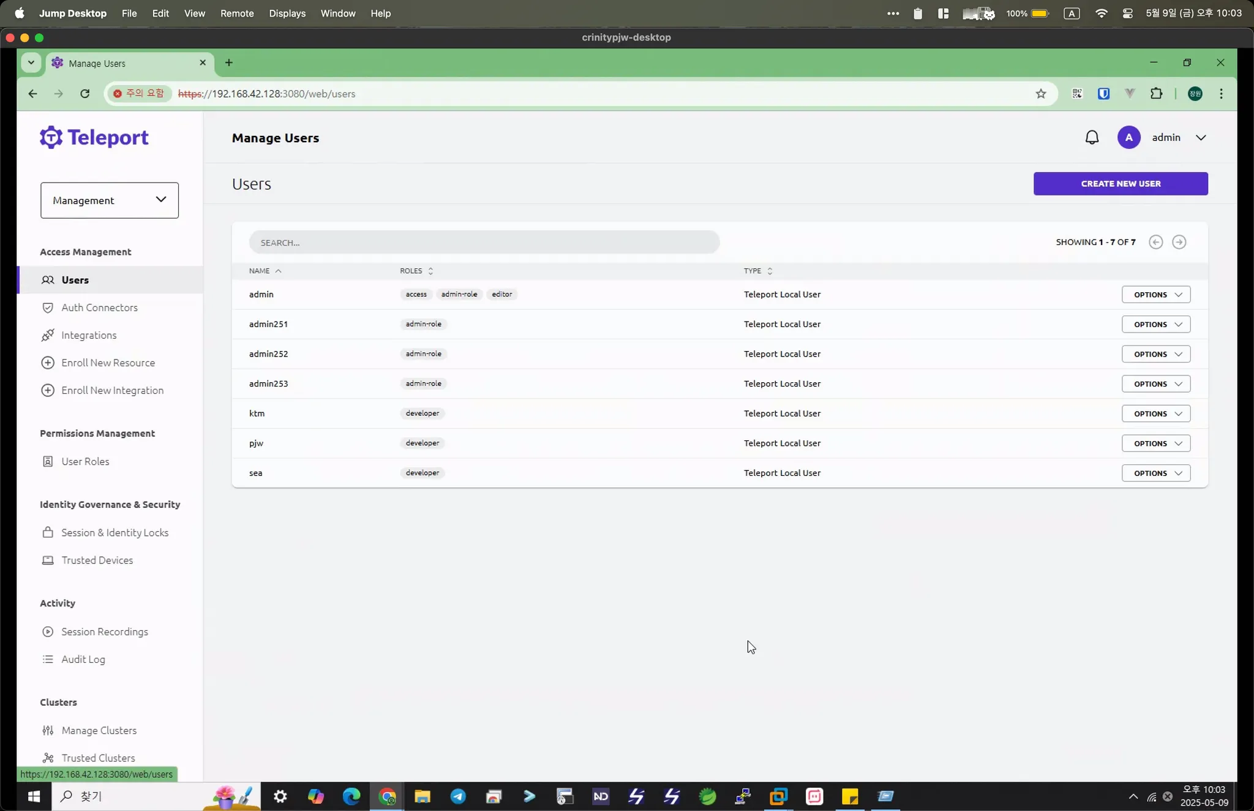Open the Trusted Devices page
The height and width of the screenshot is (811, 1254).
(x=97, y=560)
